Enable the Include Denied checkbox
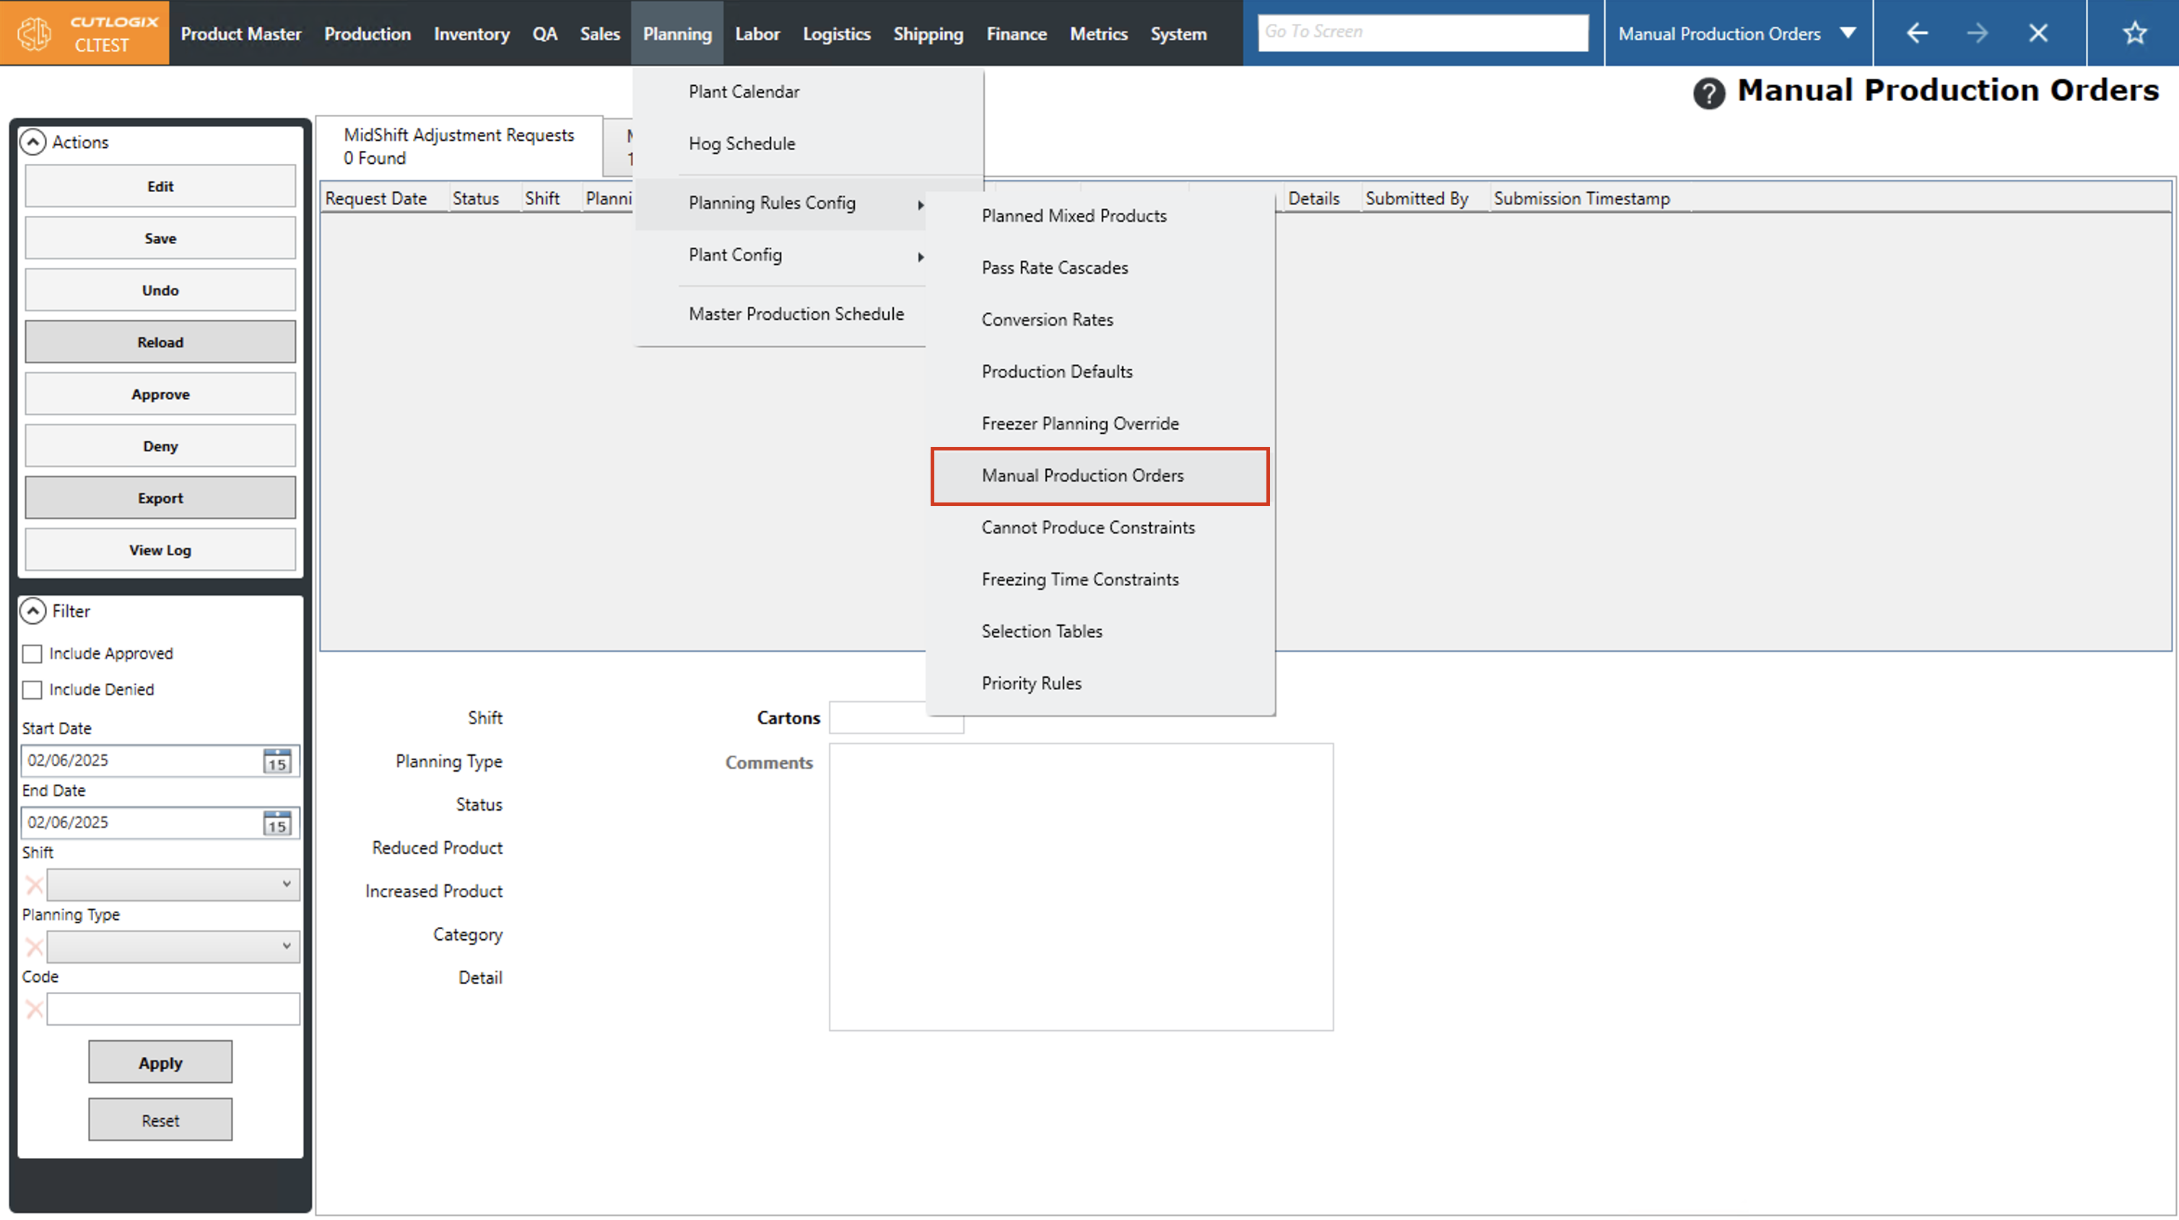 pyautogui.click(x=32, y=689)
